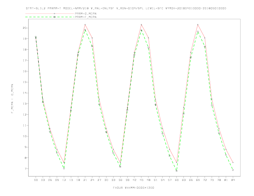
Task: Click y-axis tick label 10
Action: (x=24, y=136)
